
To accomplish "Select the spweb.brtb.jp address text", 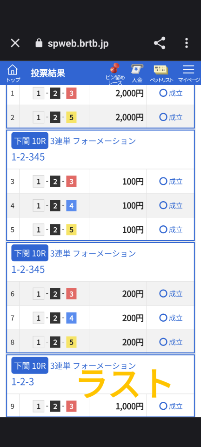I will point(78,44).
